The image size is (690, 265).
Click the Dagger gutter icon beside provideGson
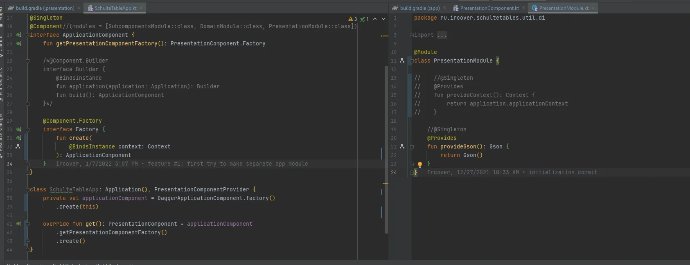(402, 146)
